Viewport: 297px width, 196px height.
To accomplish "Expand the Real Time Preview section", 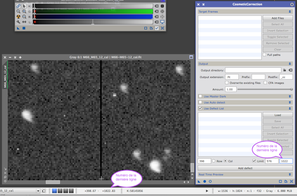I will (x=290, y=174).
